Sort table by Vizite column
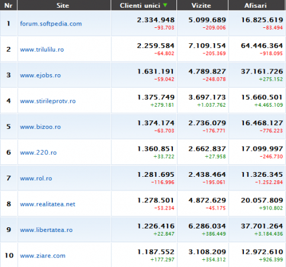Image resolution: width=286 pixels, height=267 pixels. click(x=201, y=5)
